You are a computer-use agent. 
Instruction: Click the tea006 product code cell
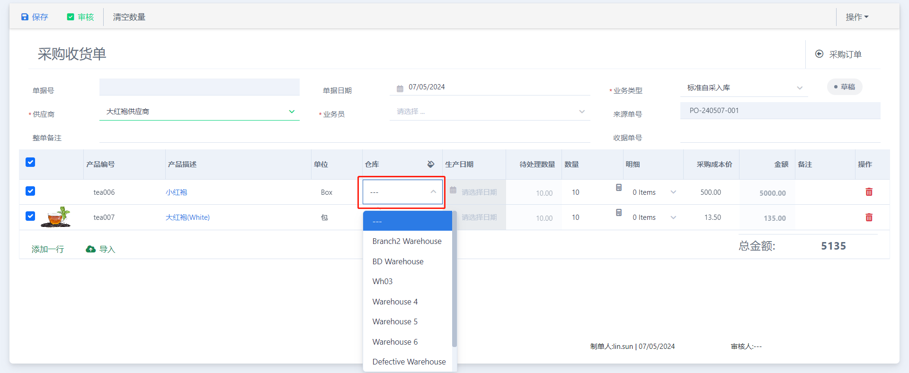[104, 192]
